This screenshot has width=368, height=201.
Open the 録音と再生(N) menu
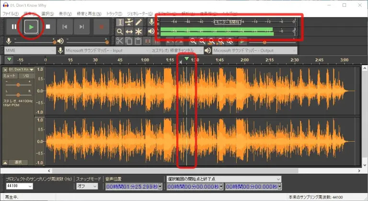pos(89,13)
